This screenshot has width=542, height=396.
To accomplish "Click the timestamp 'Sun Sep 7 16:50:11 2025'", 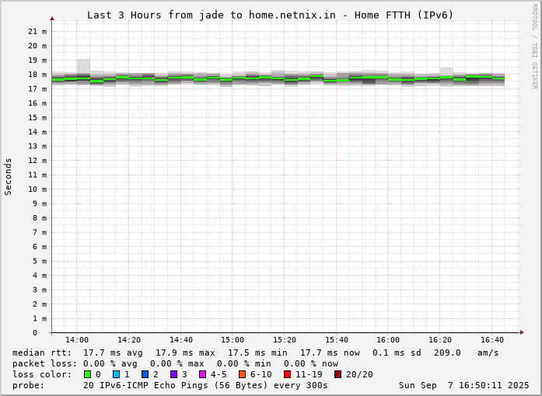I will tap(464, 385).
